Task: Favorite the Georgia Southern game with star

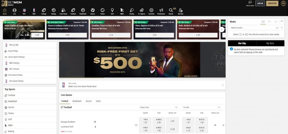Action: [x=223, y=125]
